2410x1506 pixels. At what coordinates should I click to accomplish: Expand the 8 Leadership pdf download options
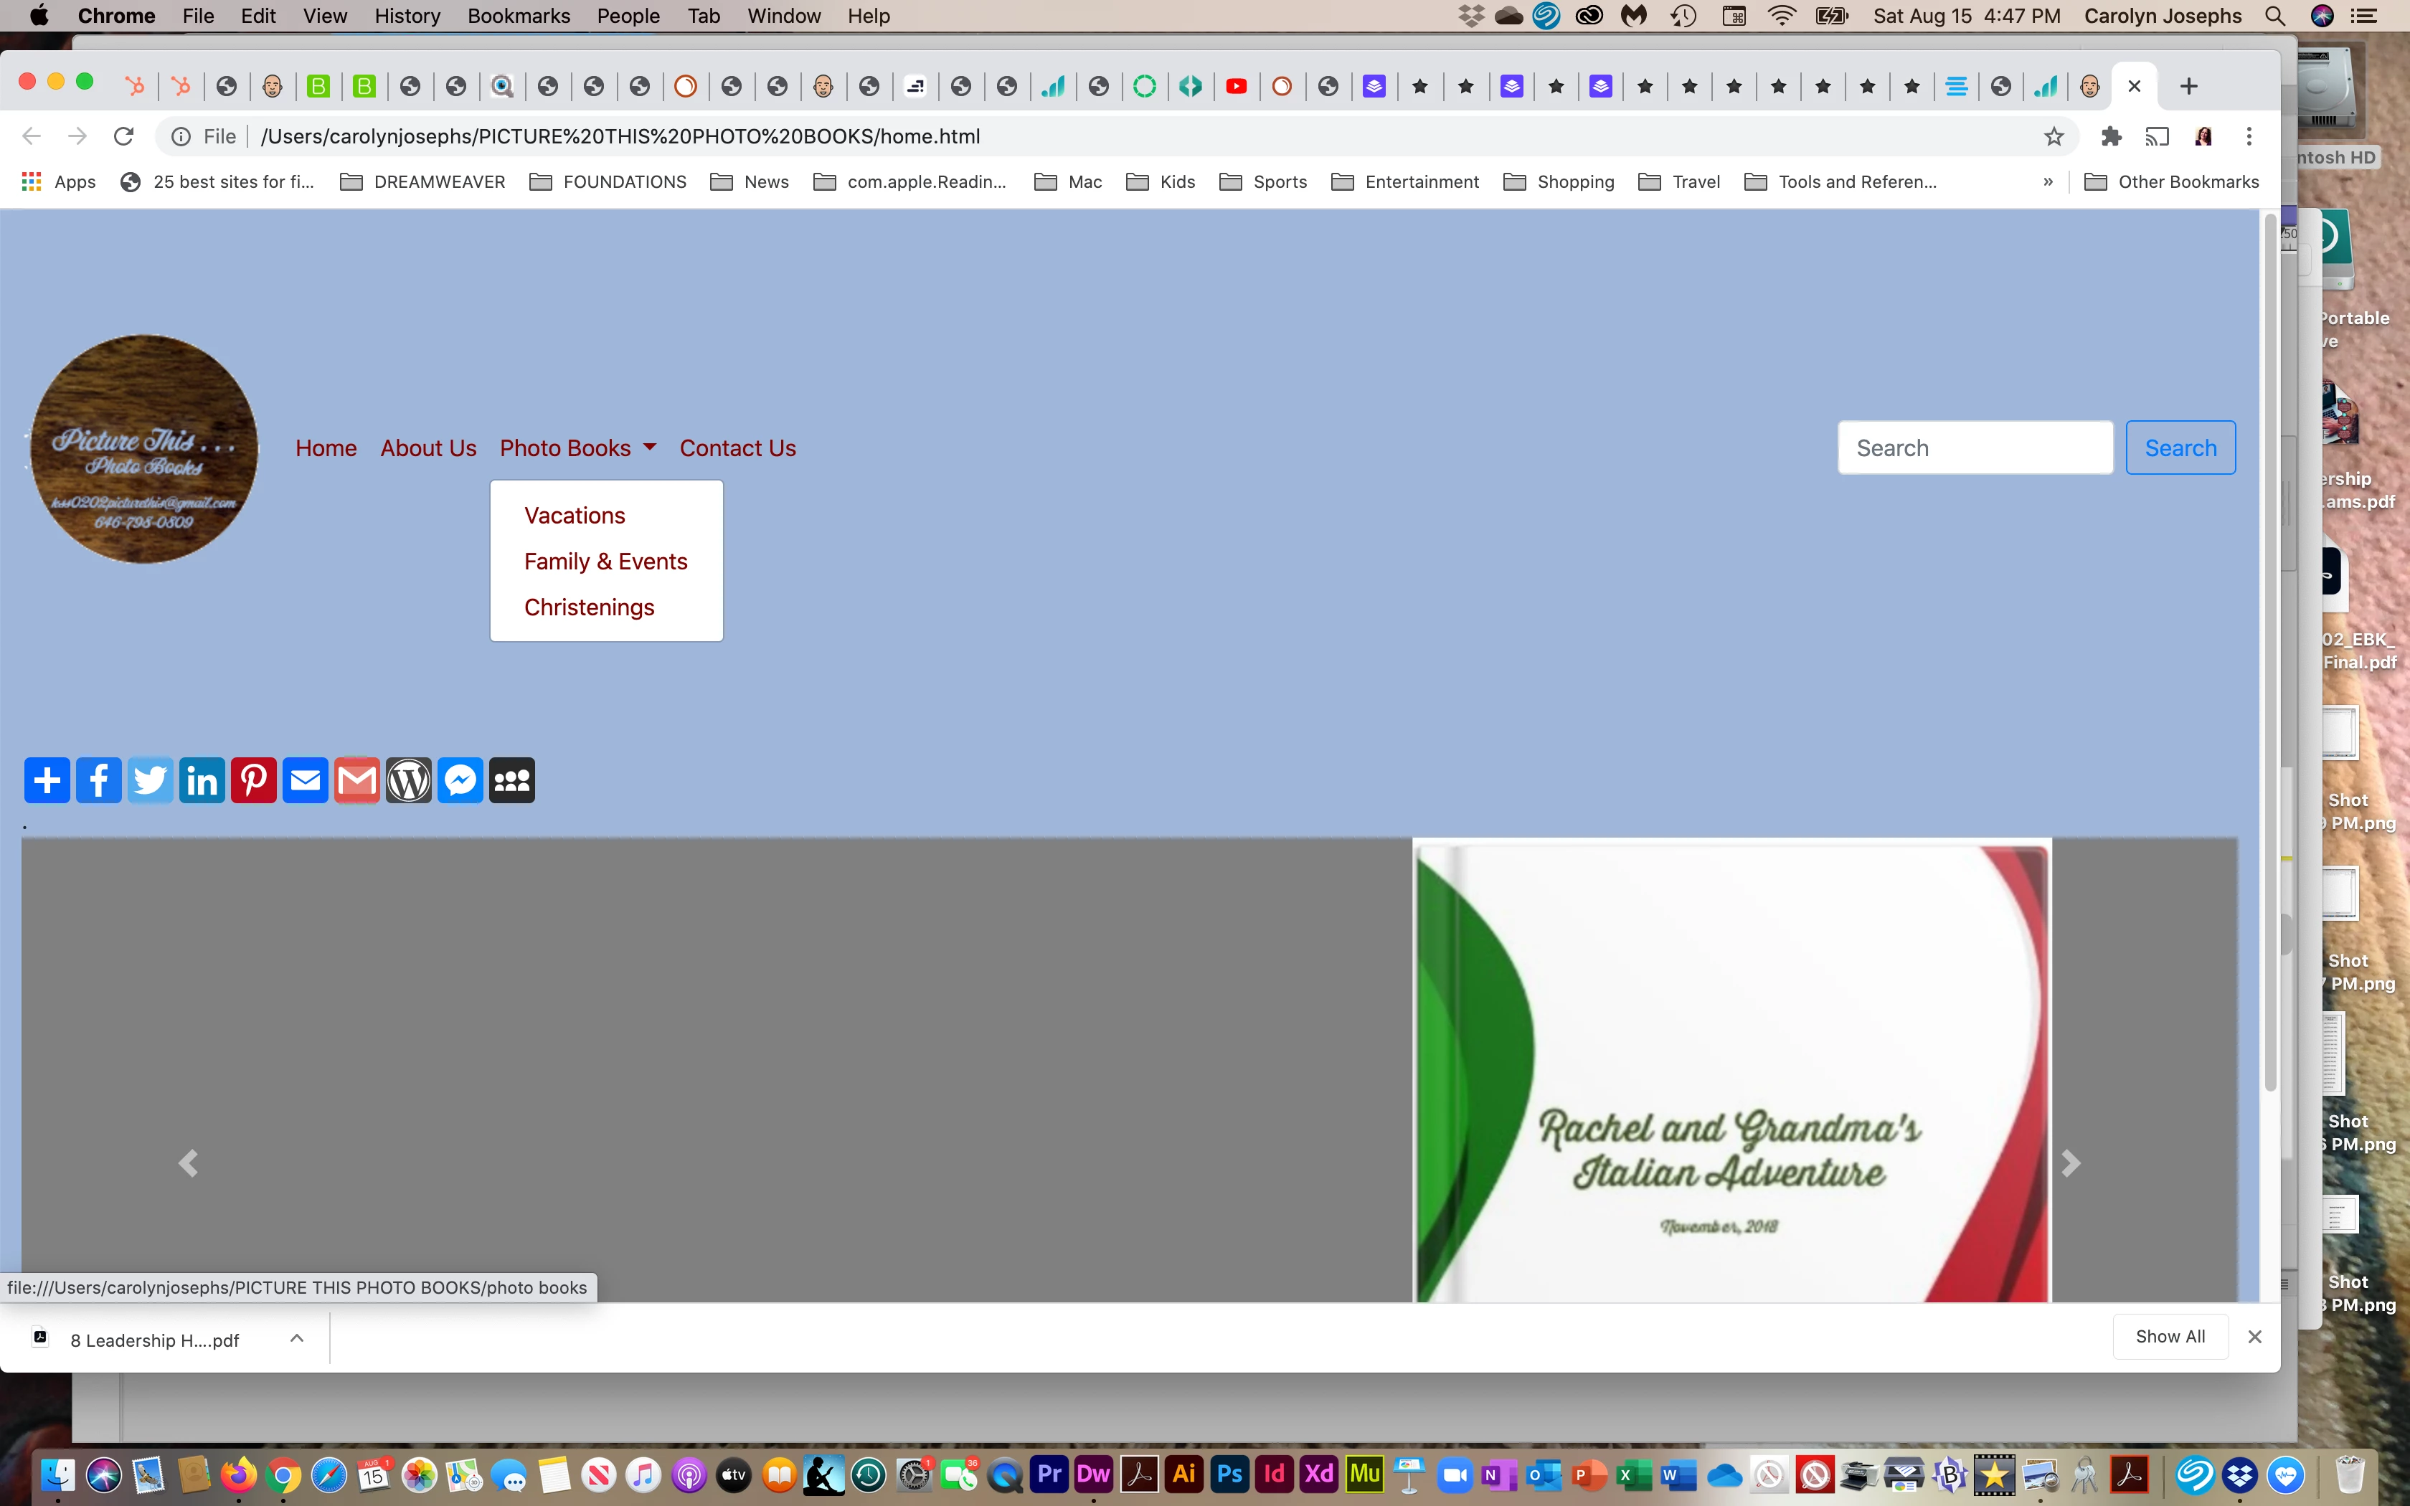(x=297, y=1339)
